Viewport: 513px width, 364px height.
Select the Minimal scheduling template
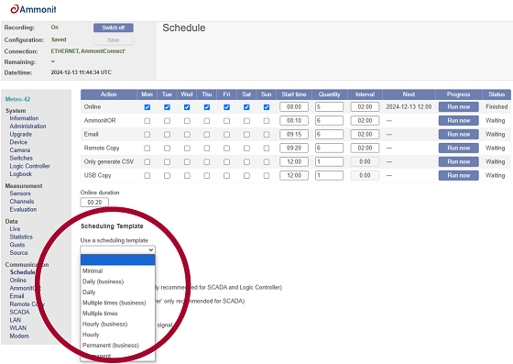tap(118, 270)
